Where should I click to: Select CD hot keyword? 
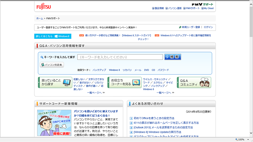click(153, 70)
